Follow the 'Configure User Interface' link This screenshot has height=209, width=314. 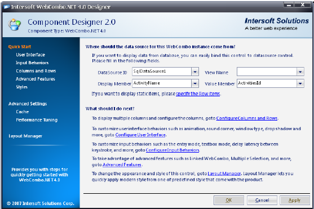(140, 135)
